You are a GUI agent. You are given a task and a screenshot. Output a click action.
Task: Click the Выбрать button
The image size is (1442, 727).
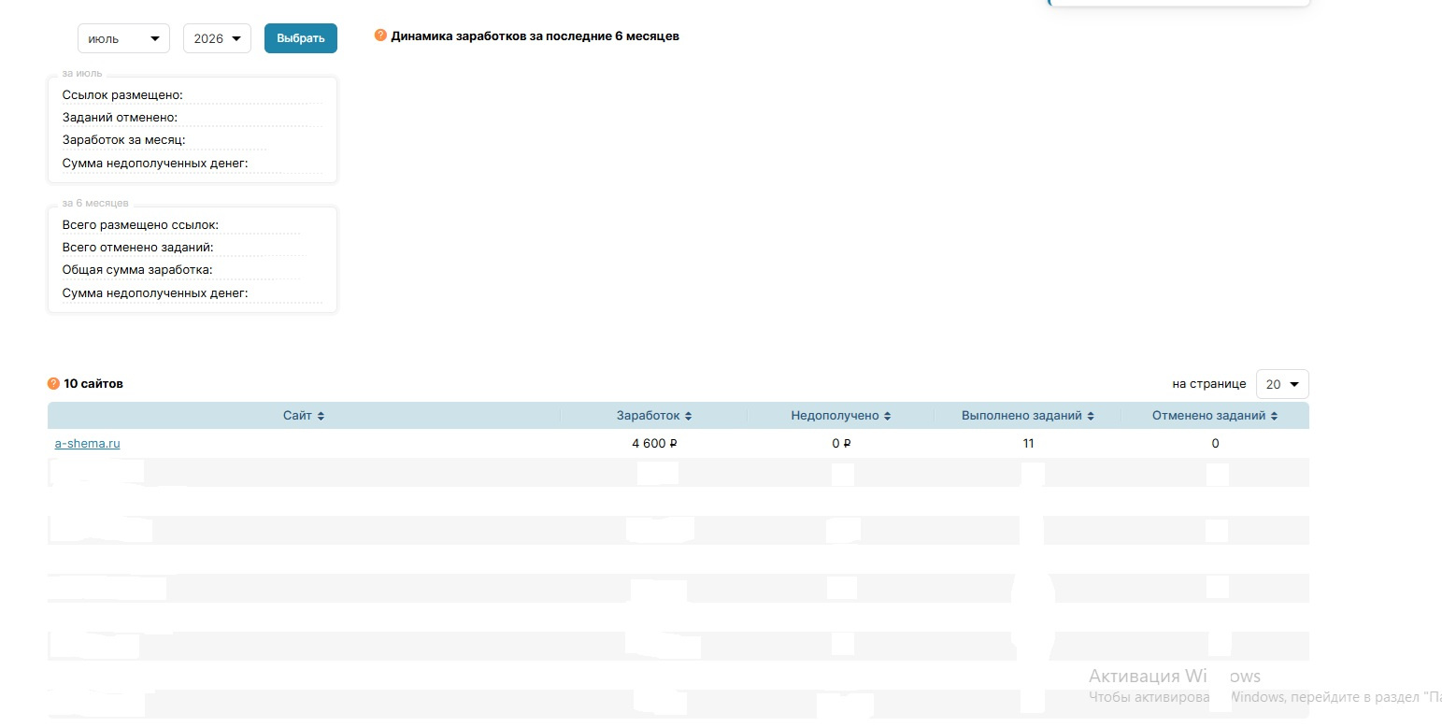[x=301, y=38]
